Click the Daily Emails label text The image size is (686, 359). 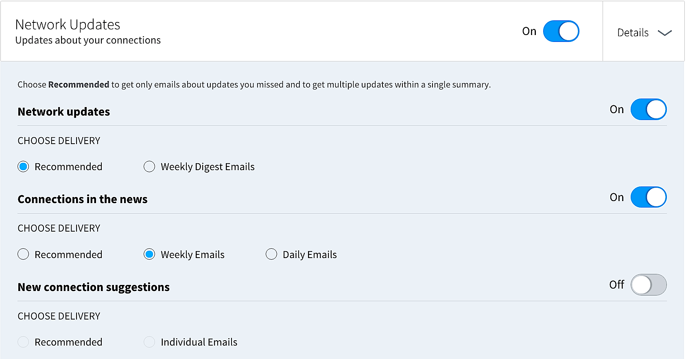click(310, 255)
